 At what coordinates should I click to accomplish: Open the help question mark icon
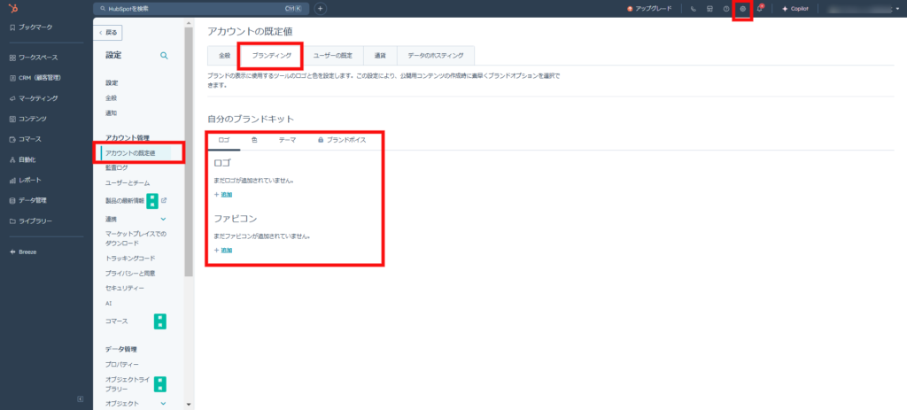[726, 9]
